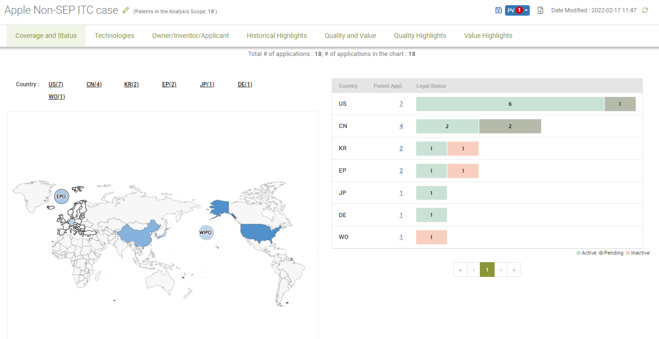Open the 4 patent applications link for CN
The image size is (659, 339).
pyautogui.click(x=401, y=126)
